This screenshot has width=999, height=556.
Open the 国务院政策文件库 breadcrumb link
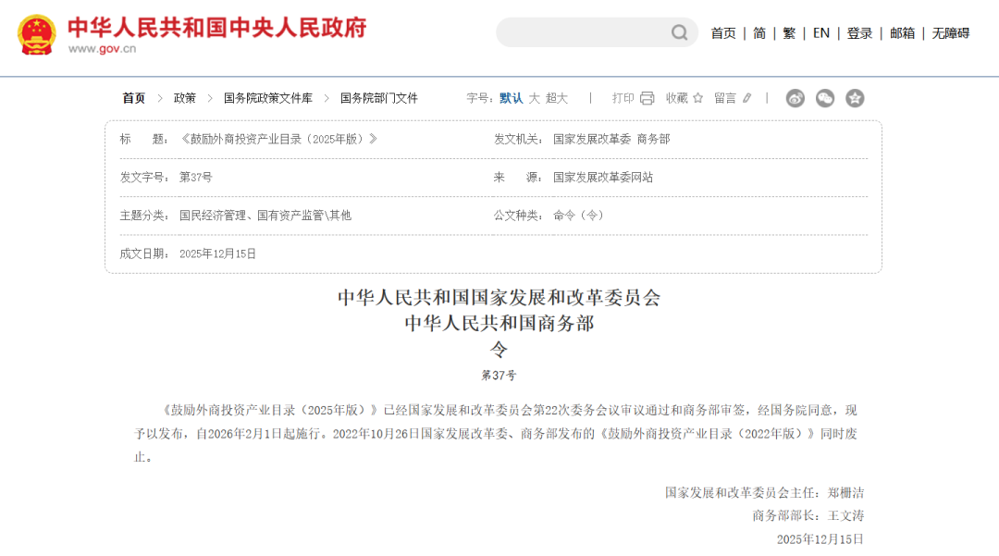point(268,97)
